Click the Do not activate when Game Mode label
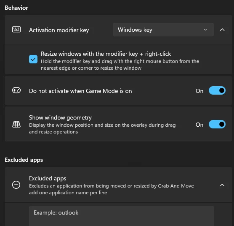234x226 pixels. pyautogui.click(x=80, y=91)
